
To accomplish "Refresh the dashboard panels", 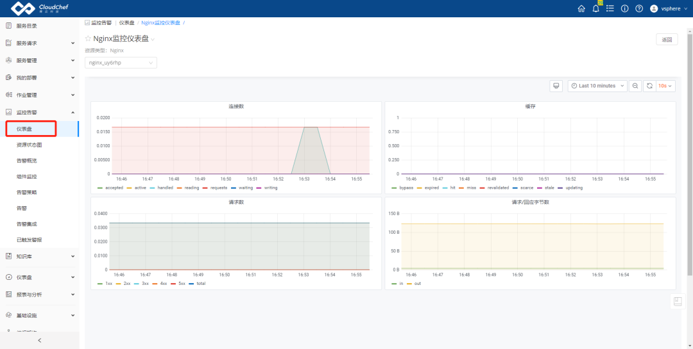I will point(649,86).
